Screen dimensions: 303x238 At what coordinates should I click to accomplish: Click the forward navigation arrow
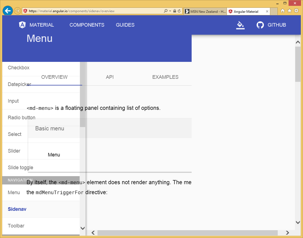pyautogui.click(x=17, y=11)
